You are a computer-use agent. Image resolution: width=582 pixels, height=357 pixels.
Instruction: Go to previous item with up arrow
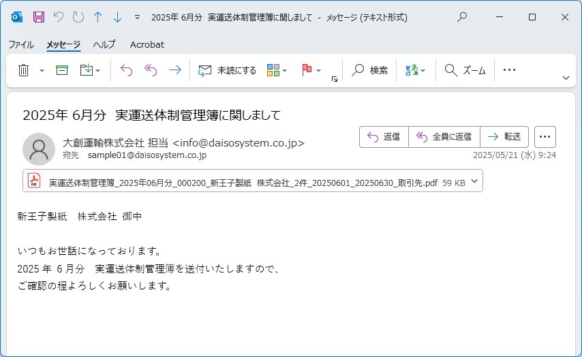coord(98,17)
